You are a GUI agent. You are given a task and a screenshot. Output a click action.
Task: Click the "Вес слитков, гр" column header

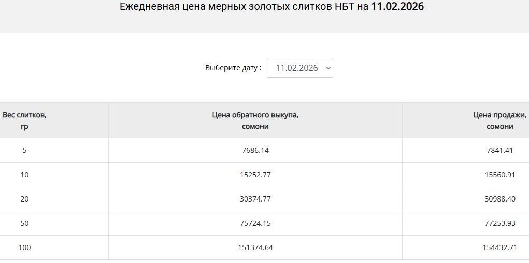(24, 120)
